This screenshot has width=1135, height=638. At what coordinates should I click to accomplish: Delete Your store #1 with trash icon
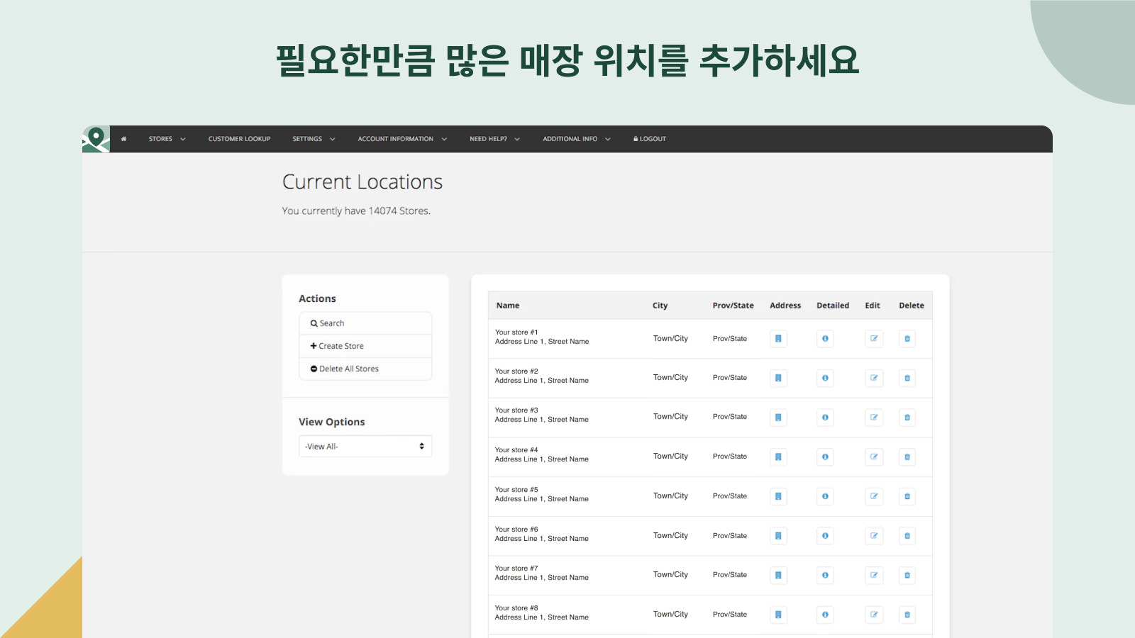[907, 339]
